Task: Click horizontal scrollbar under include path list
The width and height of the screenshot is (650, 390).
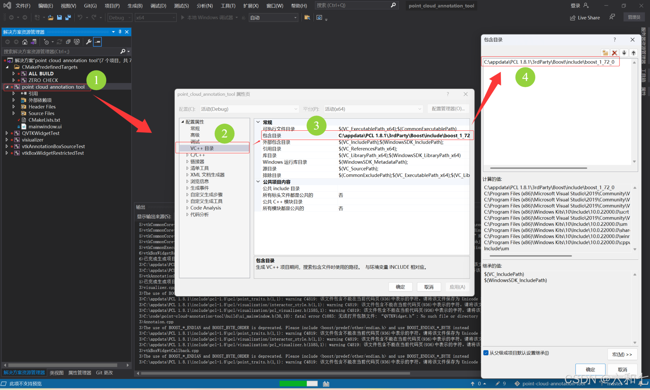Action: point(538,168)
